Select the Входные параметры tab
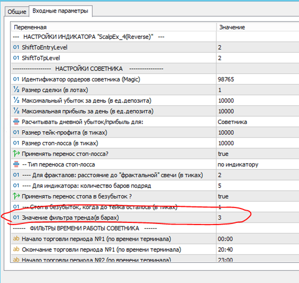Viewport: 299px width, 283px height. click(61, 11)
